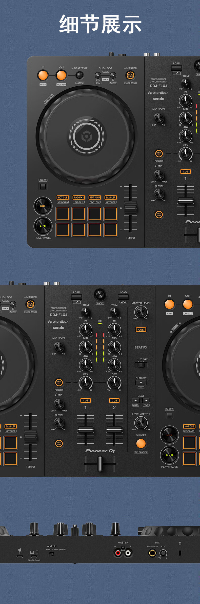Viewport: 200px width, 604px height.
Task: Select the BEAT JUMP pad mode
Action: (95, 197)
